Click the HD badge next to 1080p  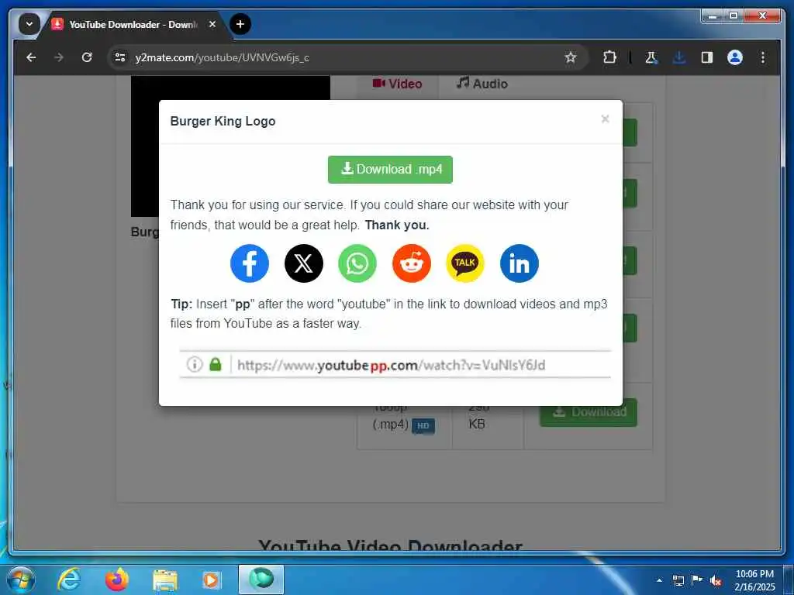click(x=423, y=426)
